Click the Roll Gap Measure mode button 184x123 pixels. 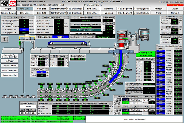tap(86, 30)
